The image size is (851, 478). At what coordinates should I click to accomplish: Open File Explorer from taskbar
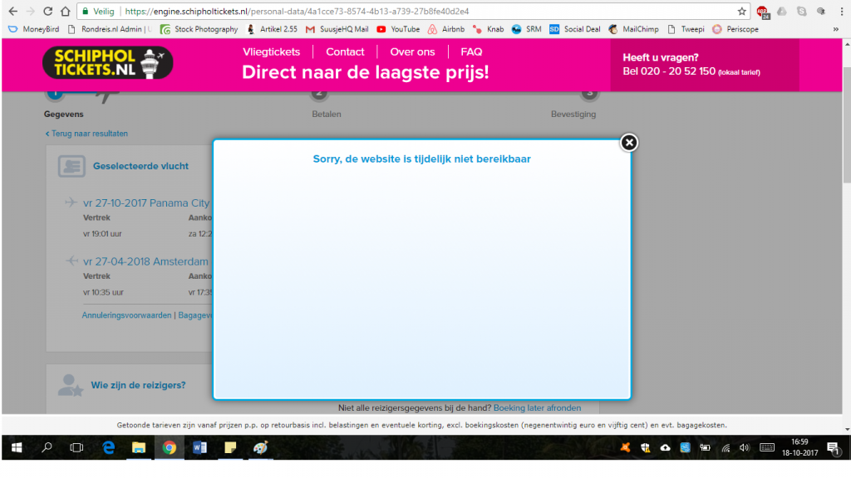[139, 447]
